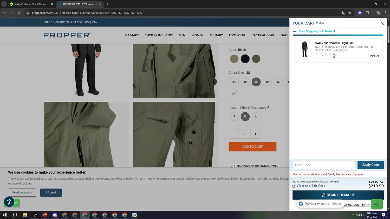Image resolution: width=390 pixels, height=219 pixels.
Task: Decrease cart item quantity with minus
Action: pos(317,56)
